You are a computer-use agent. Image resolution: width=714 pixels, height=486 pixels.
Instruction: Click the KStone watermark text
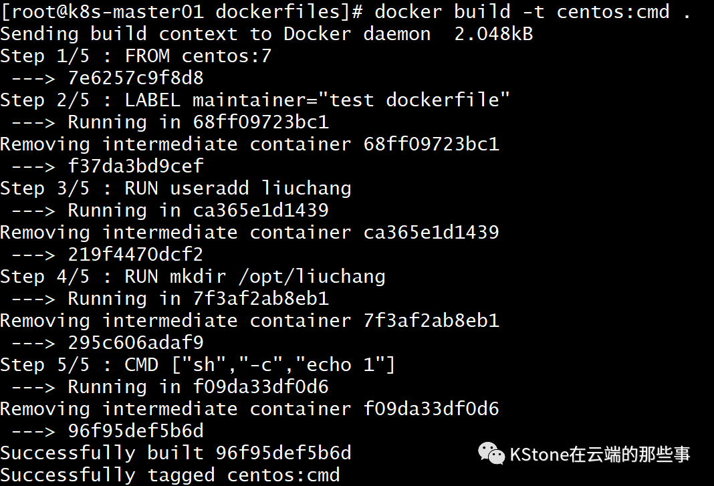click(x=600, y=454)
